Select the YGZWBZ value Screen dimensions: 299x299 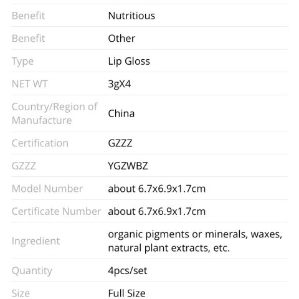[128, 166]
